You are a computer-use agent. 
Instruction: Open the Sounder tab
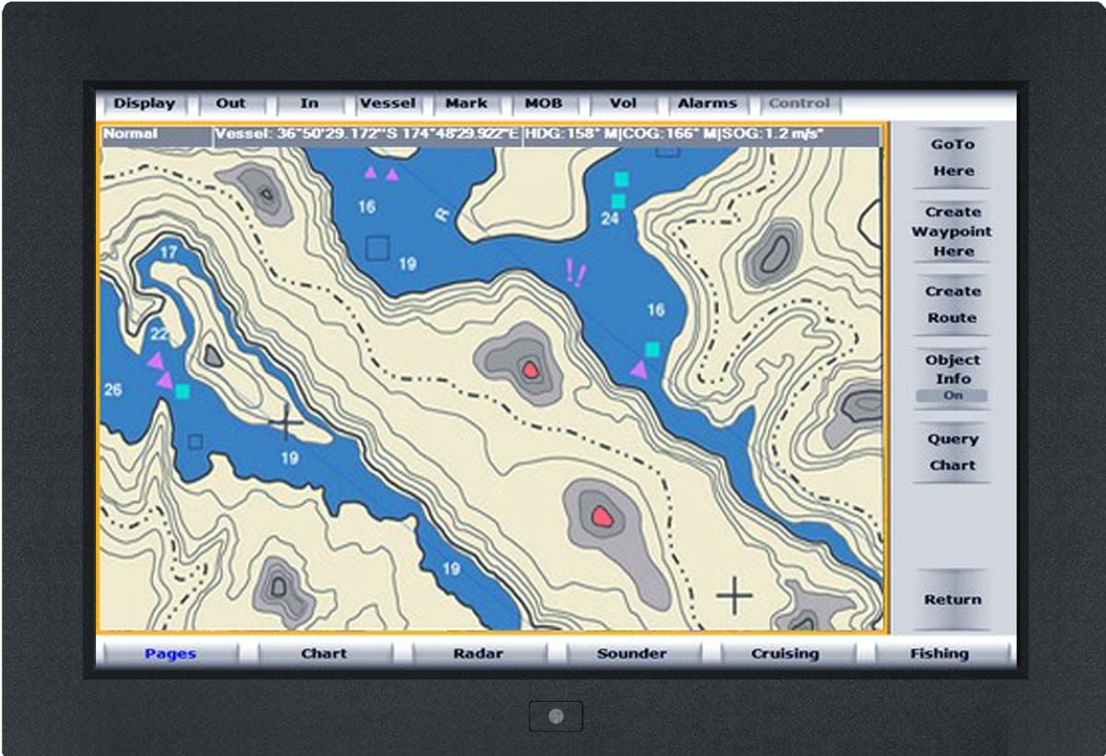(631, 654)
